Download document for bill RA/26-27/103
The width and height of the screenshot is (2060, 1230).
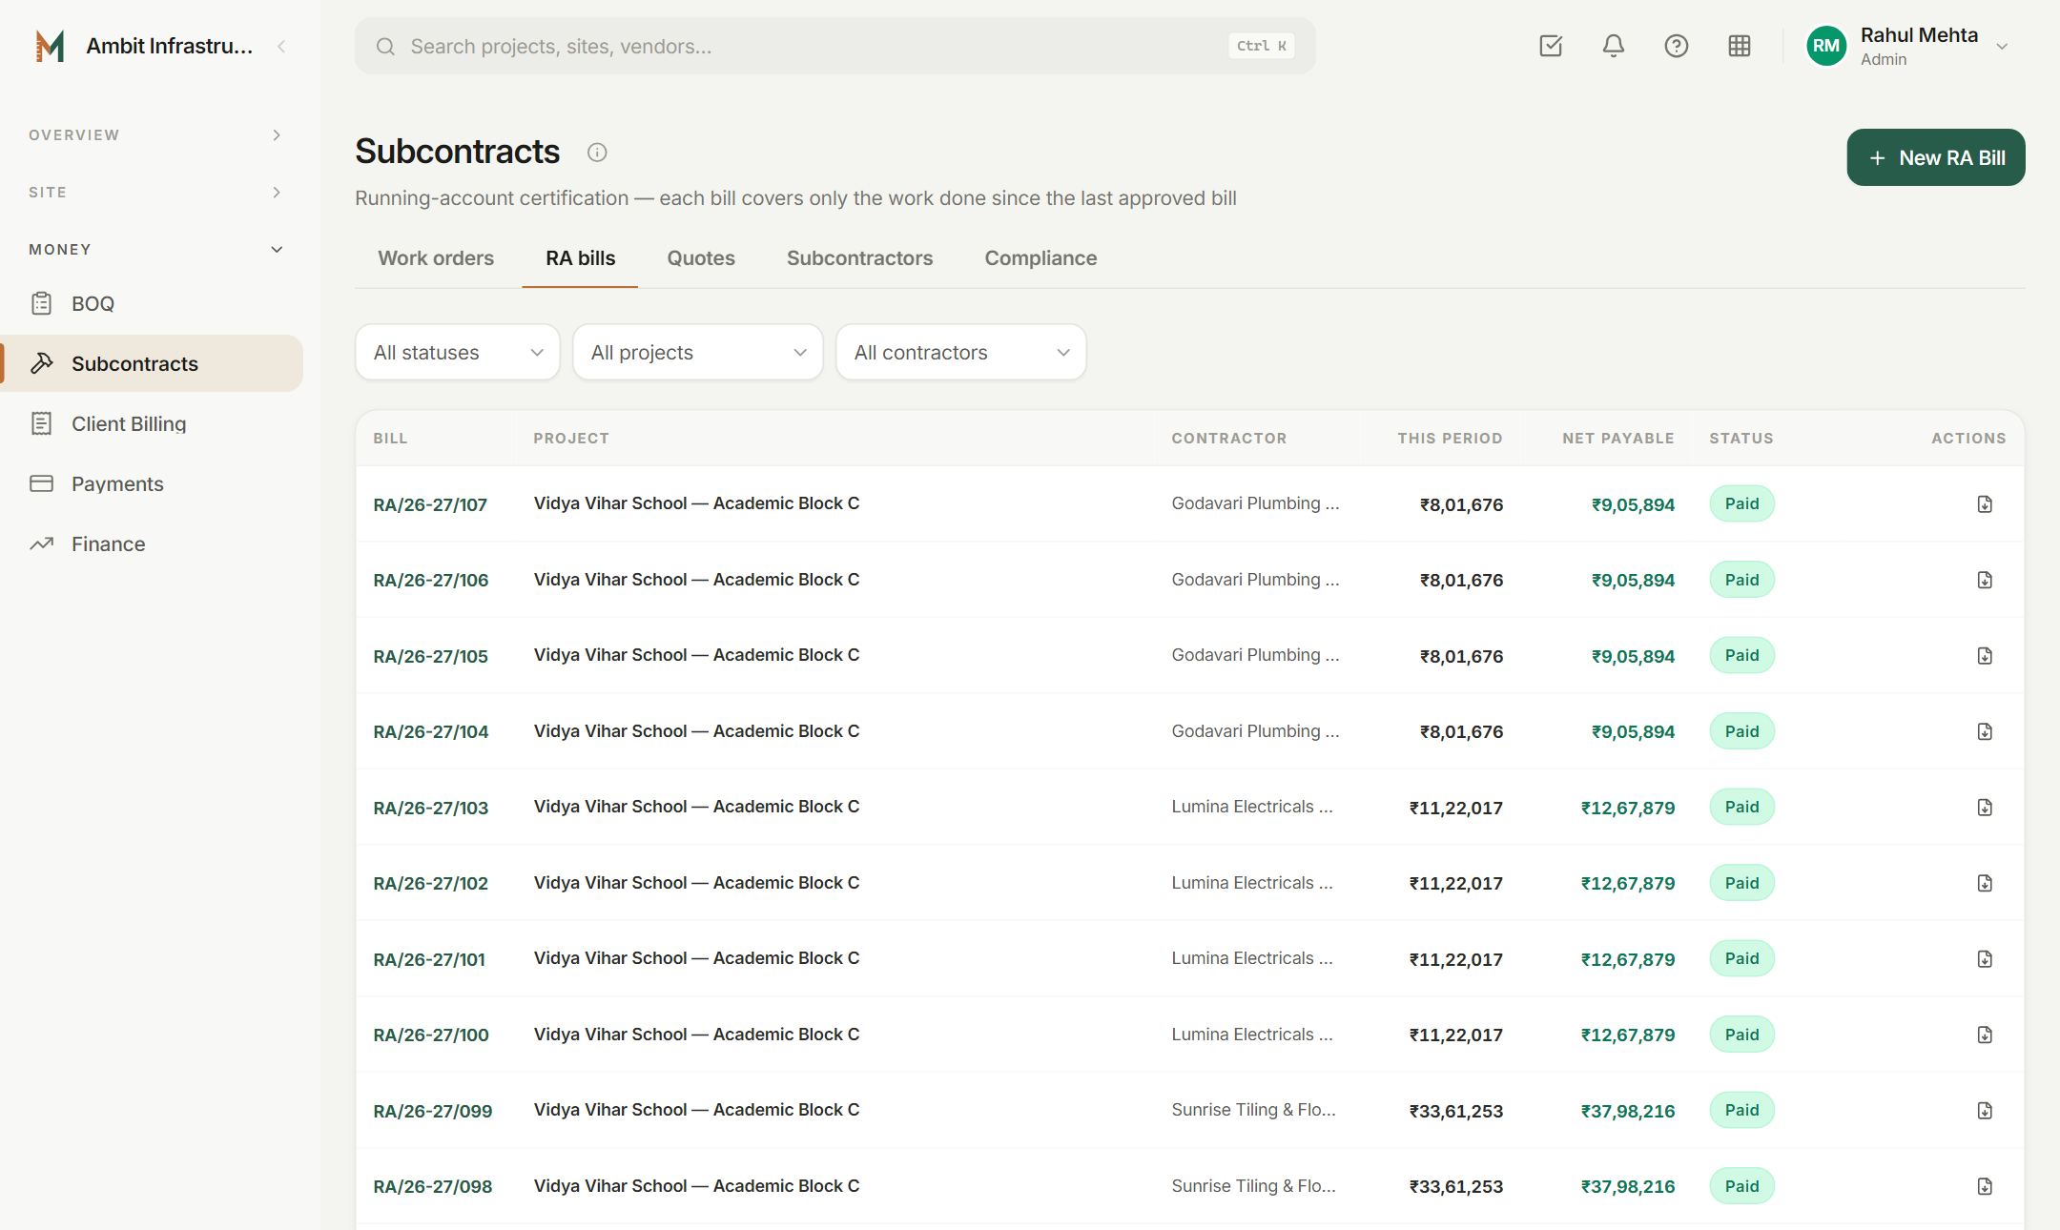tap(1985, 807)
